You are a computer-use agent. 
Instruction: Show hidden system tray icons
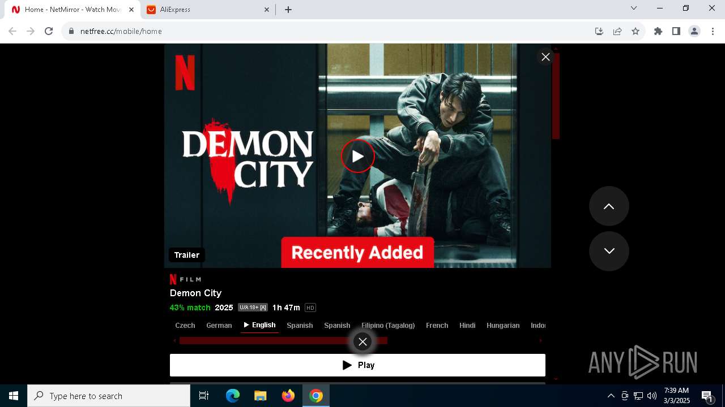click(611, 396)
